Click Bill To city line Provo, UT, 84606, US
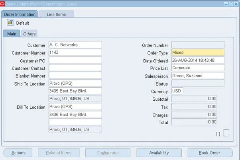 point(75,129)
